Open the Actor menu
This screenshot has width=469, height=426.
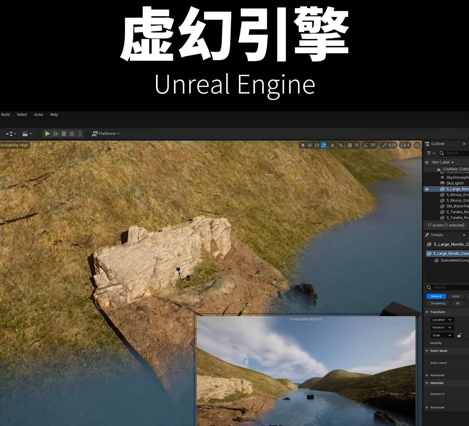tap(39, 114)
